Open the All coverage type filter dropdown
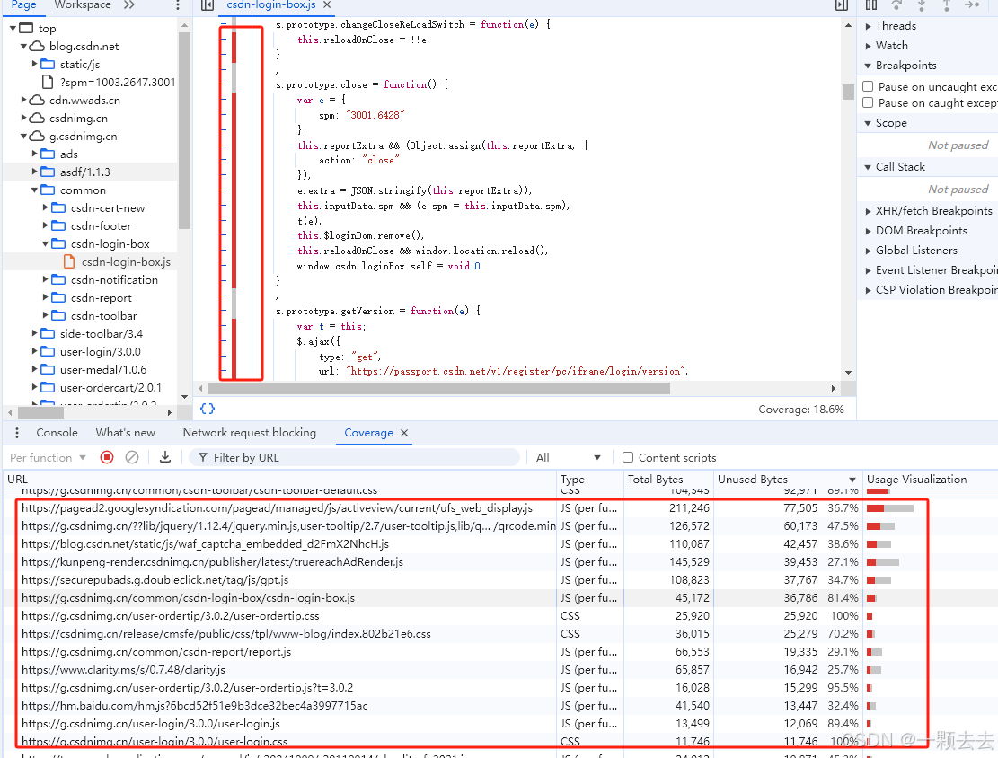 (x=569, y=458)
